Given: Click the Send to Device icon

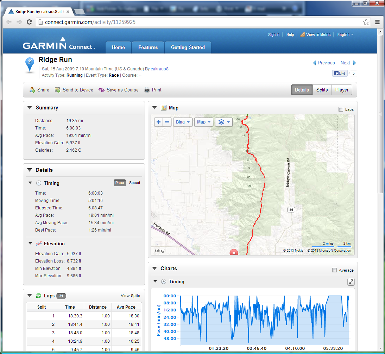Looking at the screenshot, I should click(x=57, y=90).
